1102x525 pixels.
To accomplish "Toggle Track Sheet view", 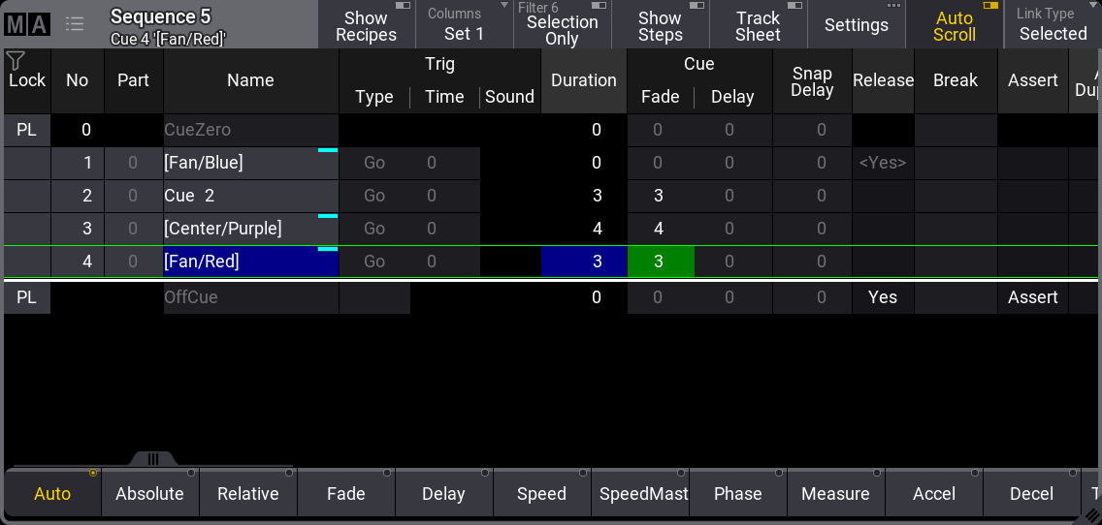I will (x=758, y=25).
